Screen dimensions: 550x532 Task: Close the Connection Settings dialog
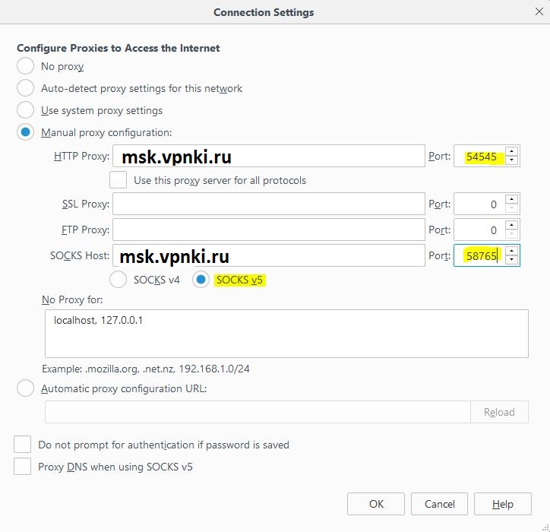(539, 11)
